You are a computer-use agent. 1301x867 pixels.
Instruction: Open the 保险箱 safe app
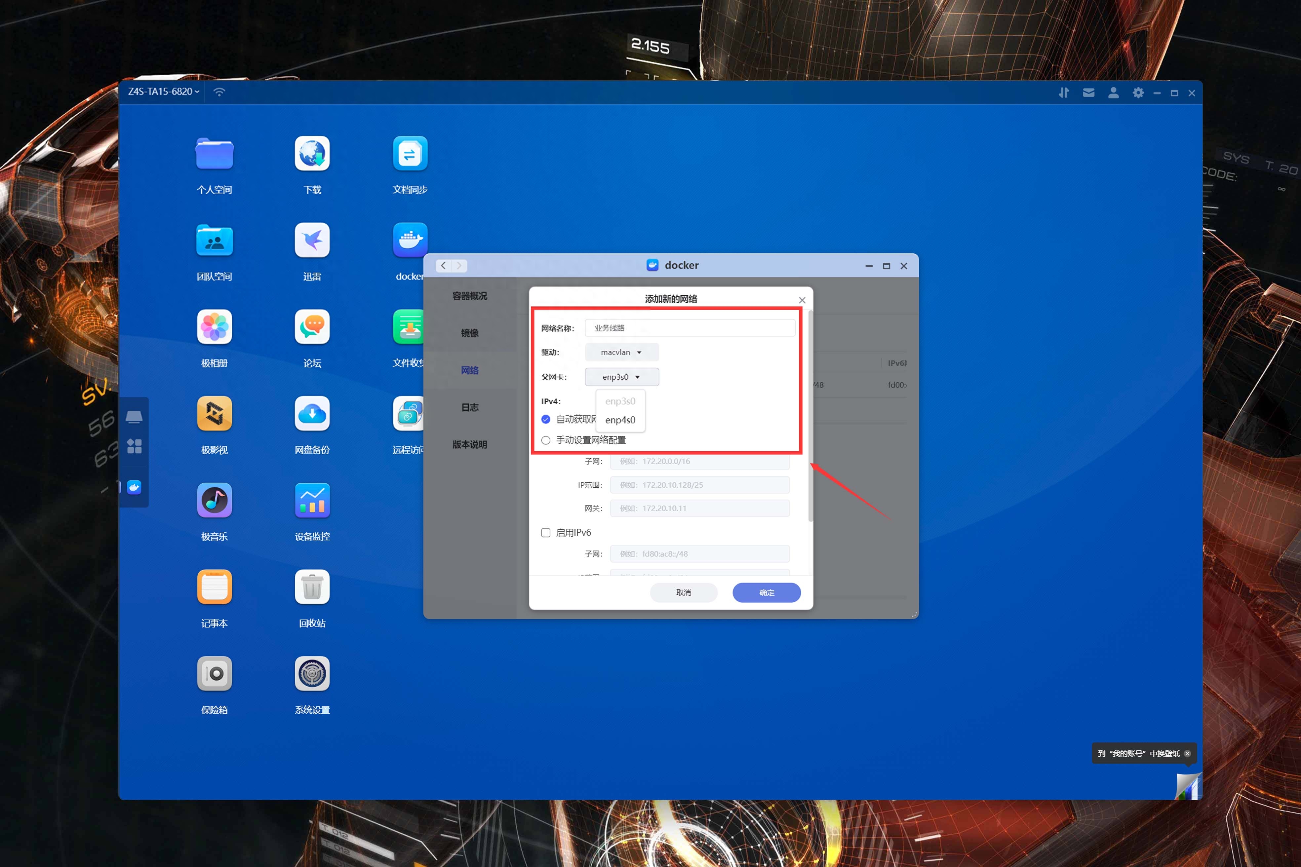[215, 673]
